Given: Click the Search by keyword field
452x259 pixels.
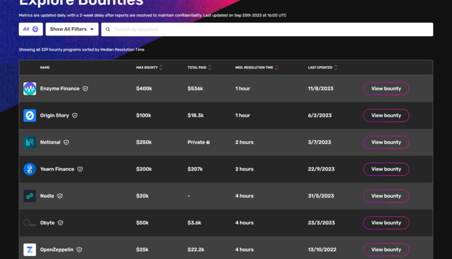Looking at the screenshot, I should coord(268,29).
